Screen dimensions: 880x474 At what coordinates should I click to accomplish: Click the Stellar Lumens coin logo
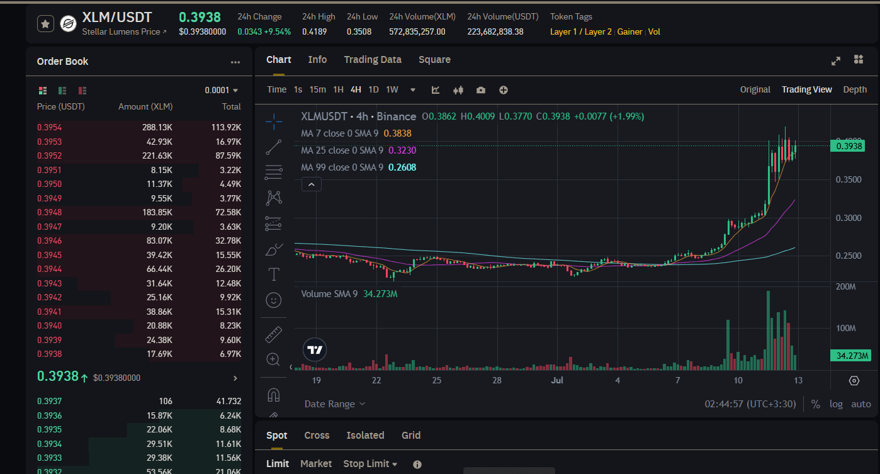click(x=67, y=24)
